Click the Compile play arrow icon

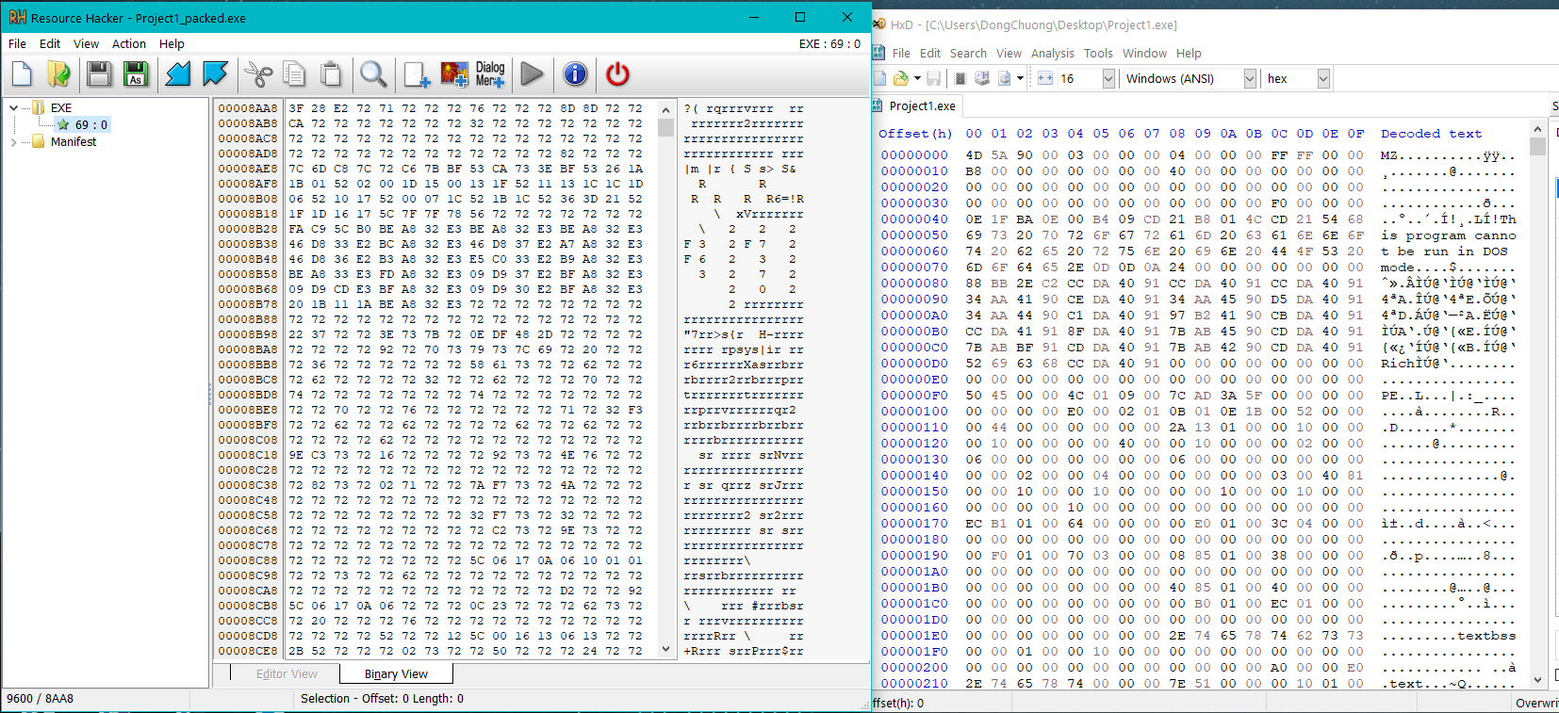pyautogui.click(x=532, y=74)
